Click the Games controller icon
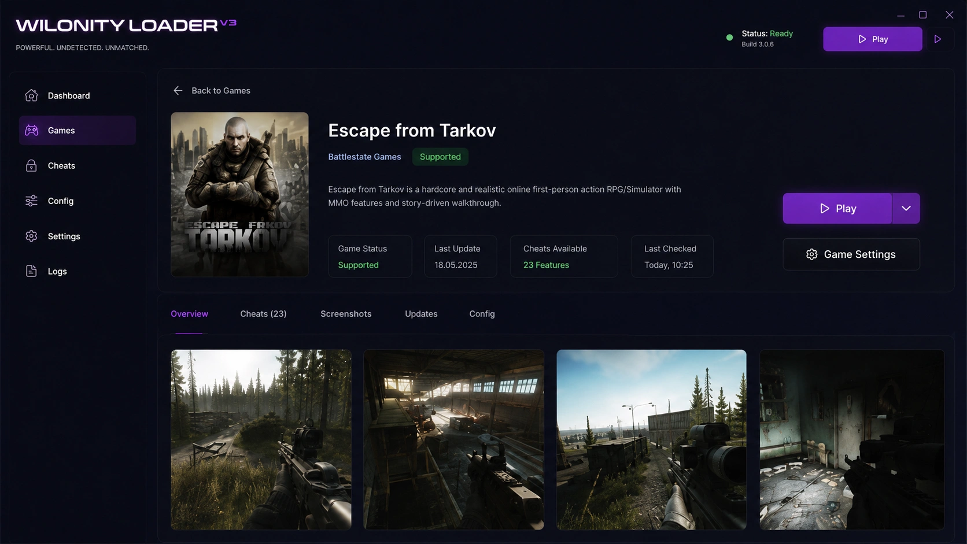Image resolution: width=967 pixels, height=544 pixels. point(31,130)
